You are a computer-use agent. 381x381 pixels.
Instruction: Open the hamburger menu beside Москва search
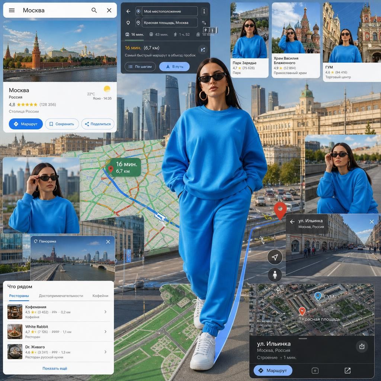[12, 10]
